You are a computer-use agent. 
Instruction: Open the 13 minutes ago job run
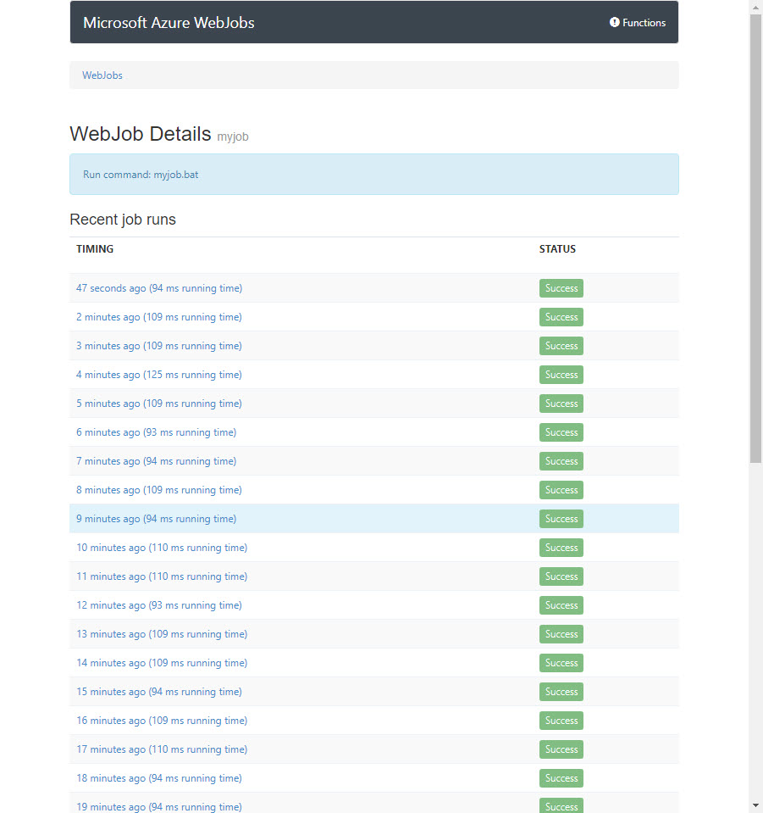click(162, 634)
